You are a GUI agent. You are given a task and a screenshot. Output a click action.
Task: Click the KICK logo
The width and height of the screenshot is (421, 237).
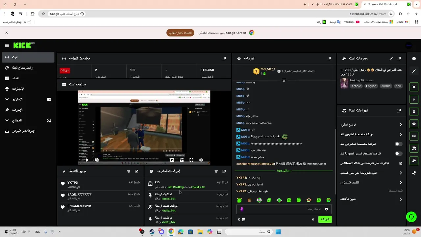(x=24, y=45)
